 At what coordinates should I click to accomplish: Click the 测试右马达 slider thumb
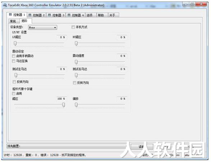pyautogui.click(x=76, y=75)
